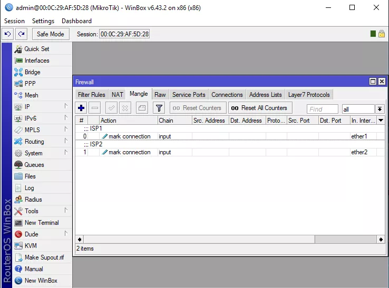Screen dimensions: 389x288
Task: Click the Src. Address column header
Action: (210, 121)
